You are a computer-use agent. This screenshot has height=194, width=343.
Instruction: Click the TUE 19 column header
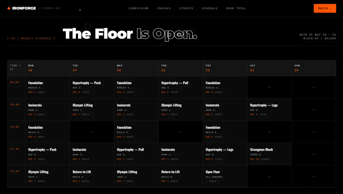(x=92, y=68)
